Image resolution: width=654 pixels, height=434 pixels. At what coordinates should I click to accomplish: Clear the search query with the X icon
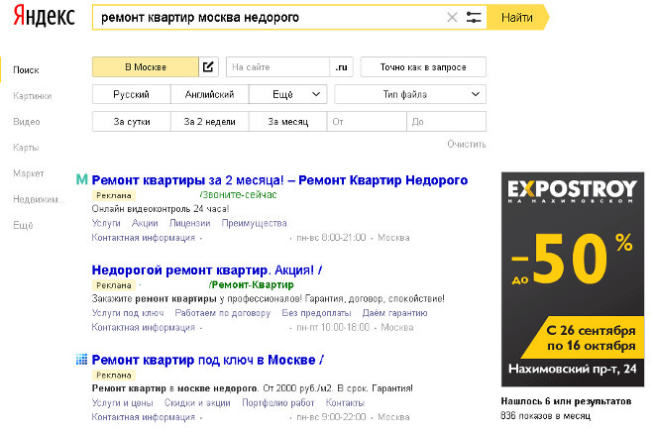pyautogui.click(x=452, y=18)
